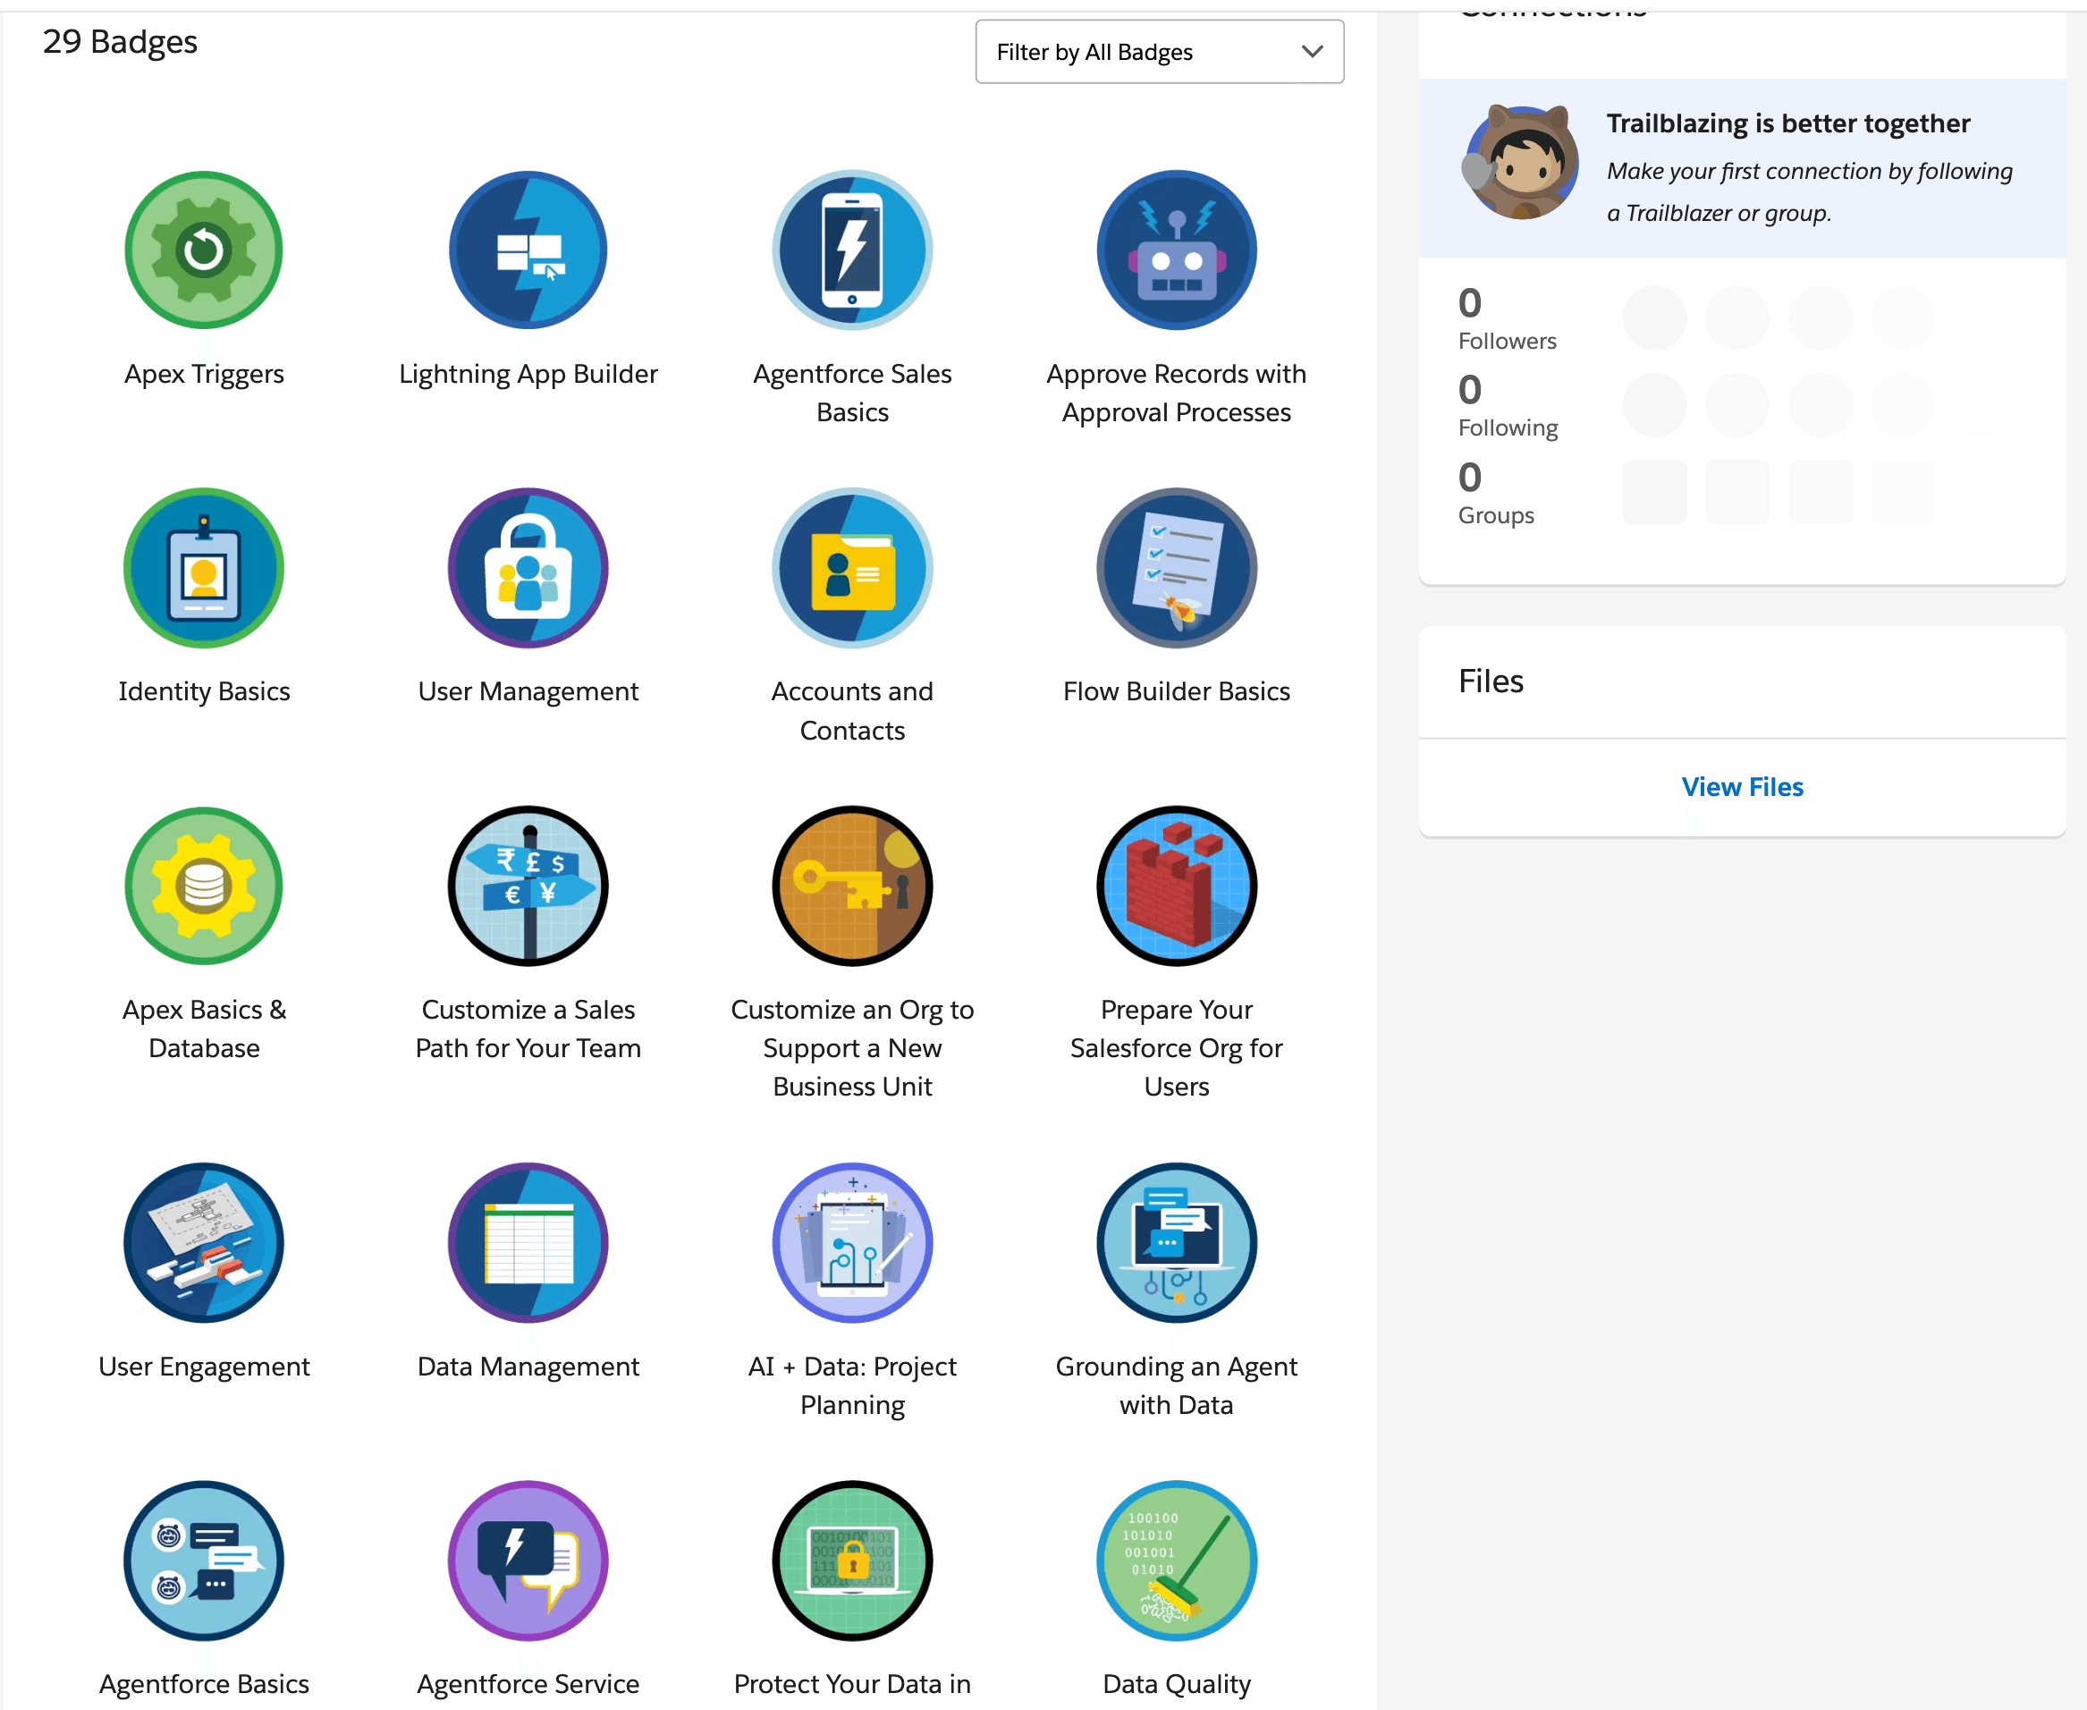Select the Identity Basics ID card badge icon

point(204,567)
